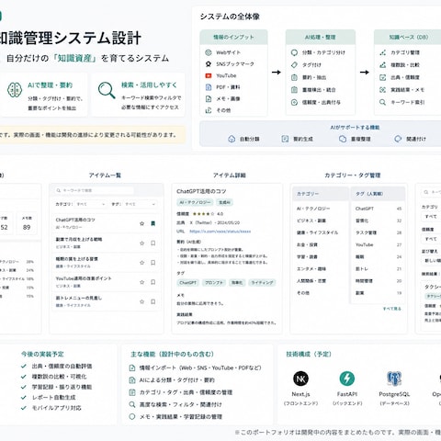Open the カテゴリ filter dropdown in the item list

coord(91,204)
